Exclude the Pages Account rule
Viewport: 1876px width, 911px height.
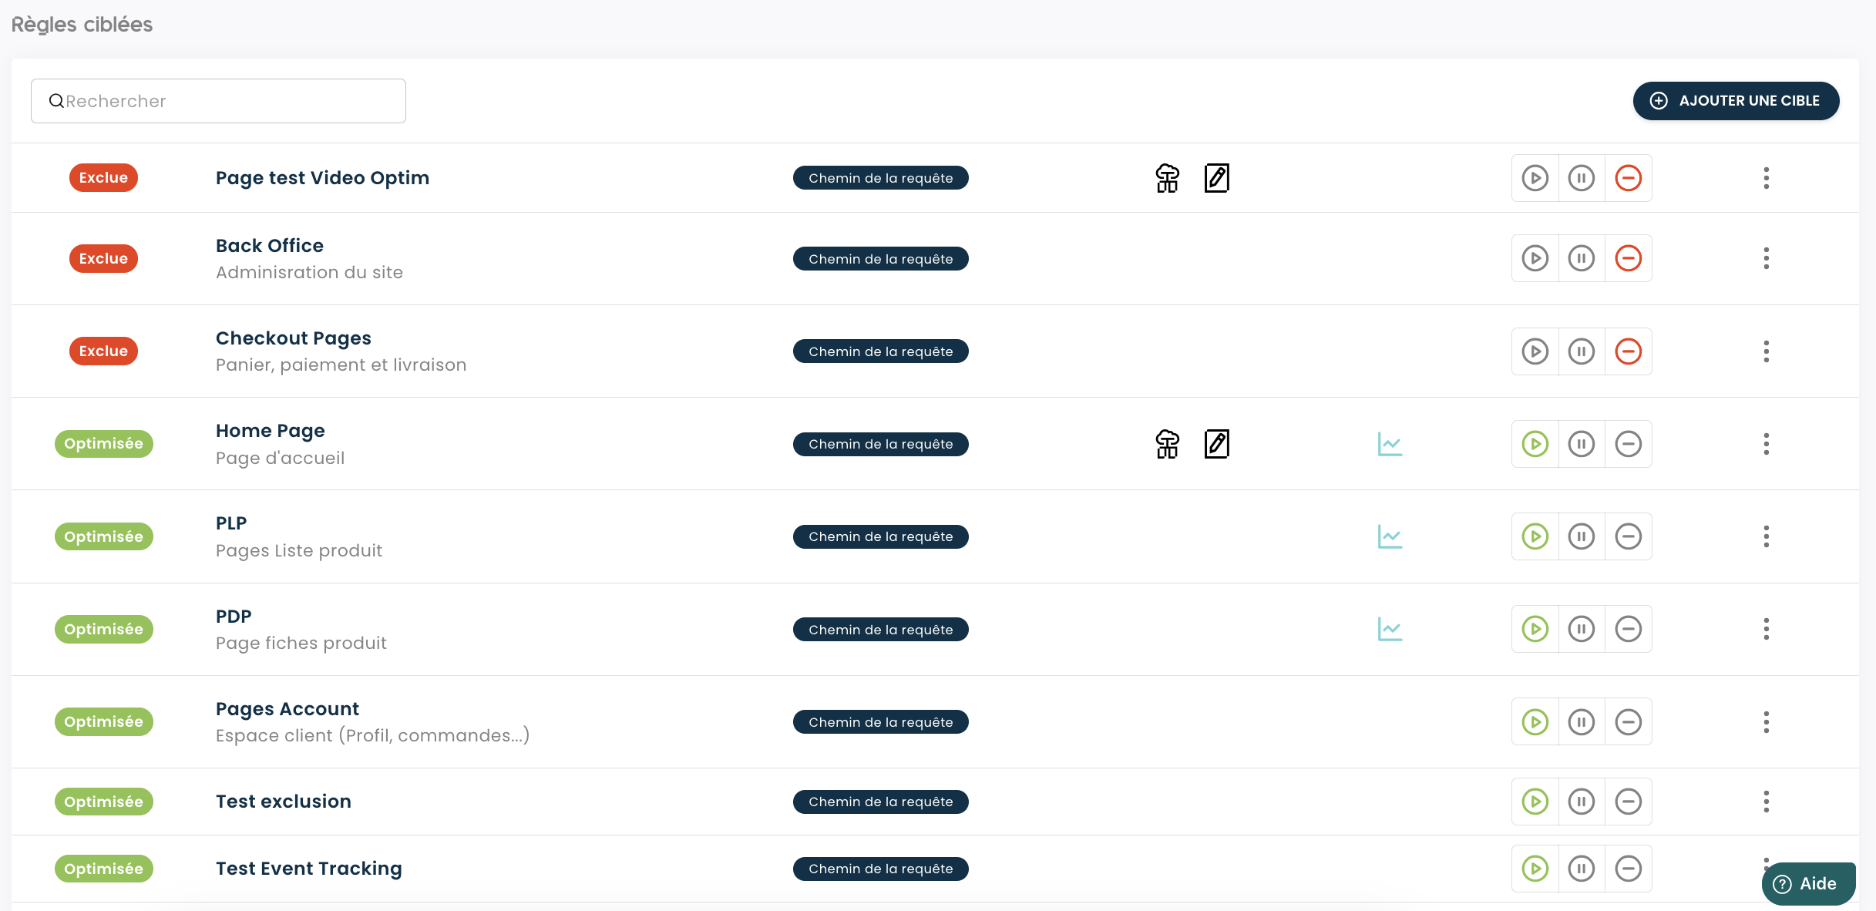tap(1628, 722)
